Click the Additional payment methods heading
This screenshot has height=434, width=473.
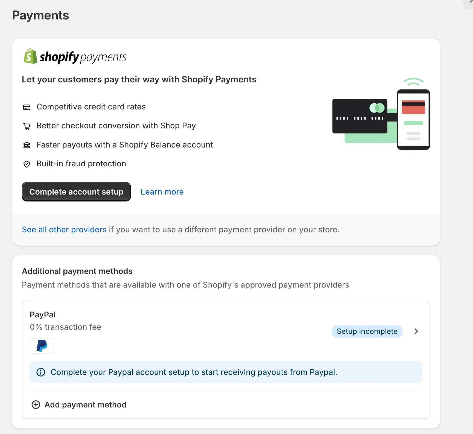(x=77, y=271)
